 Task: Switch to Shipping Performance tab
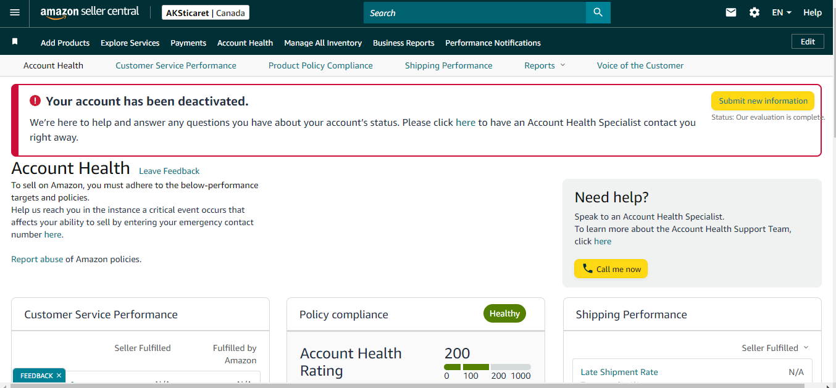449,65
